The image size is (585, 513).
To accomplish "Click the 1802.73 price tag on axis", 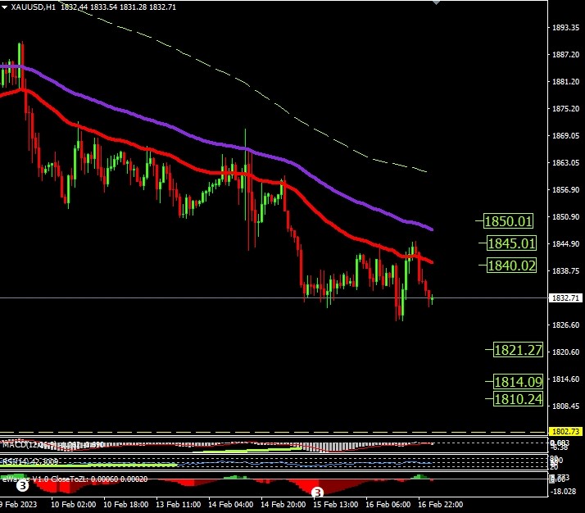I will tap(564, 432).
